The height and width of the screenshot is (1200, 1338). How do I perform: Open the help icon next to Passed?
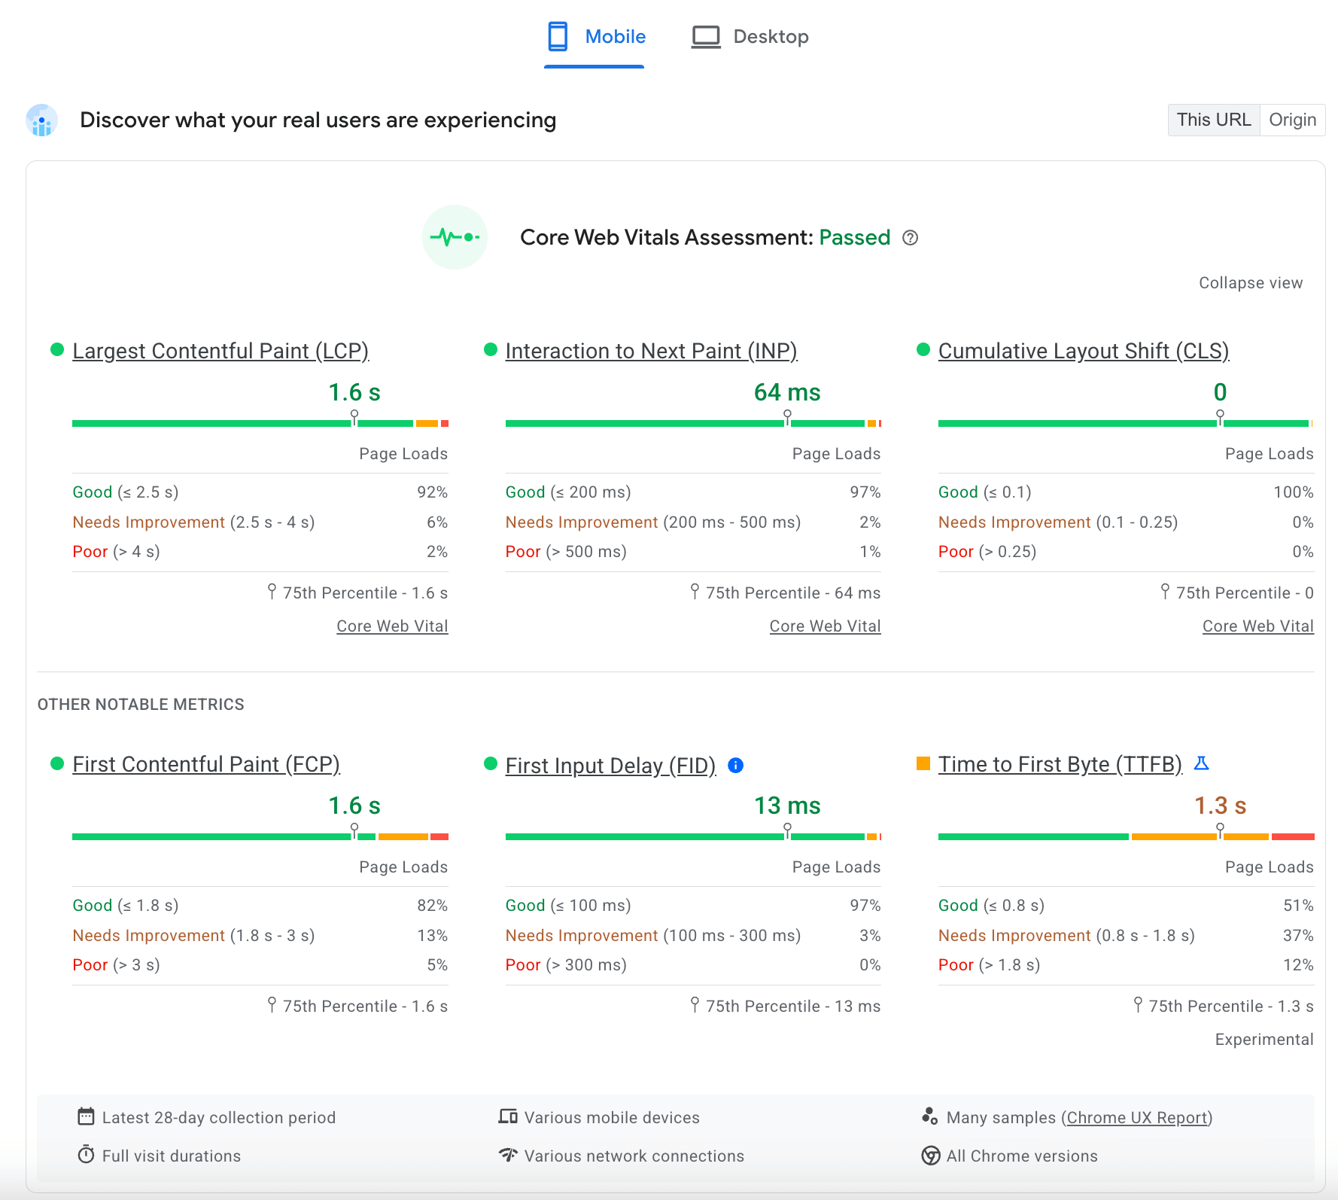(x=911, y=238)
